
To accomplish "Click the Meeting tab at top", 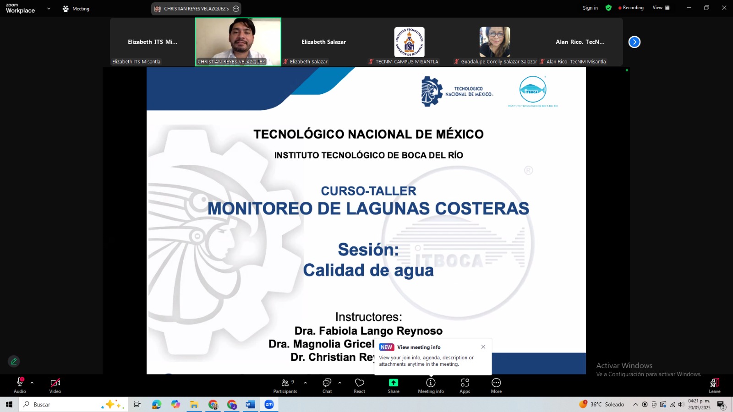I will [76, 9].
